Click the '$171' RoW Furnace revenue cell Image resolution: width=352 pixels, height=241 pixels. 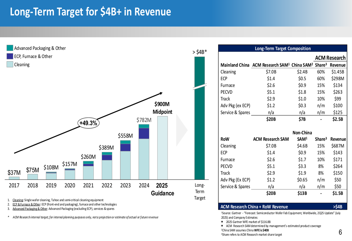[338, 159]
